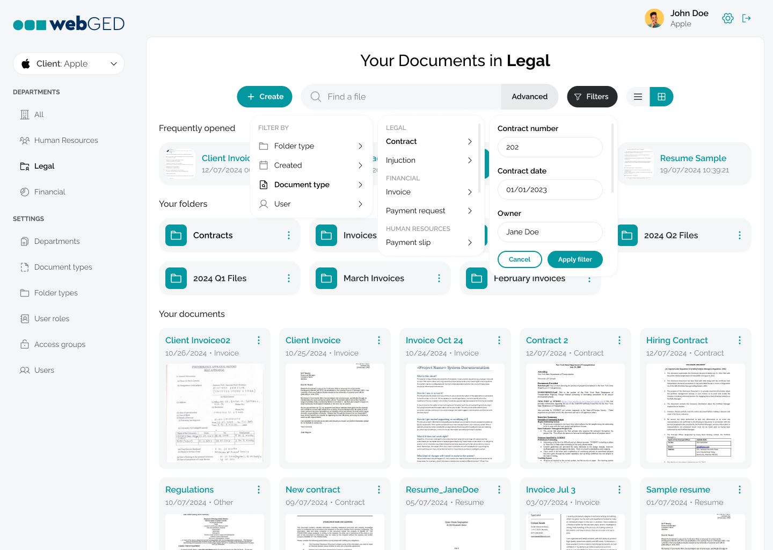Open Sample resume options menu

click(740, 490)
